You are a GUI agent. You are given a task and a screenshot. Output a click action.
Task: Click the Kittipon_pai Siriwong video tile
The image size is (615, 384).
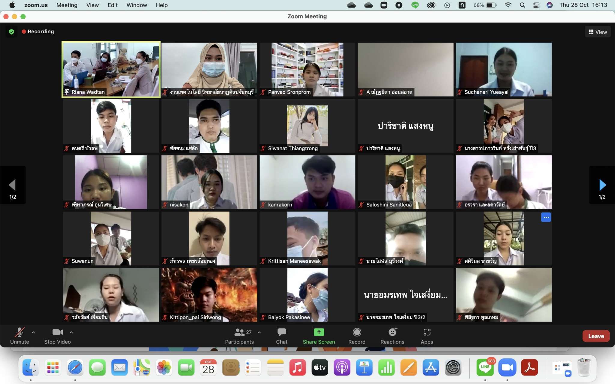click(x=209, y=295)
